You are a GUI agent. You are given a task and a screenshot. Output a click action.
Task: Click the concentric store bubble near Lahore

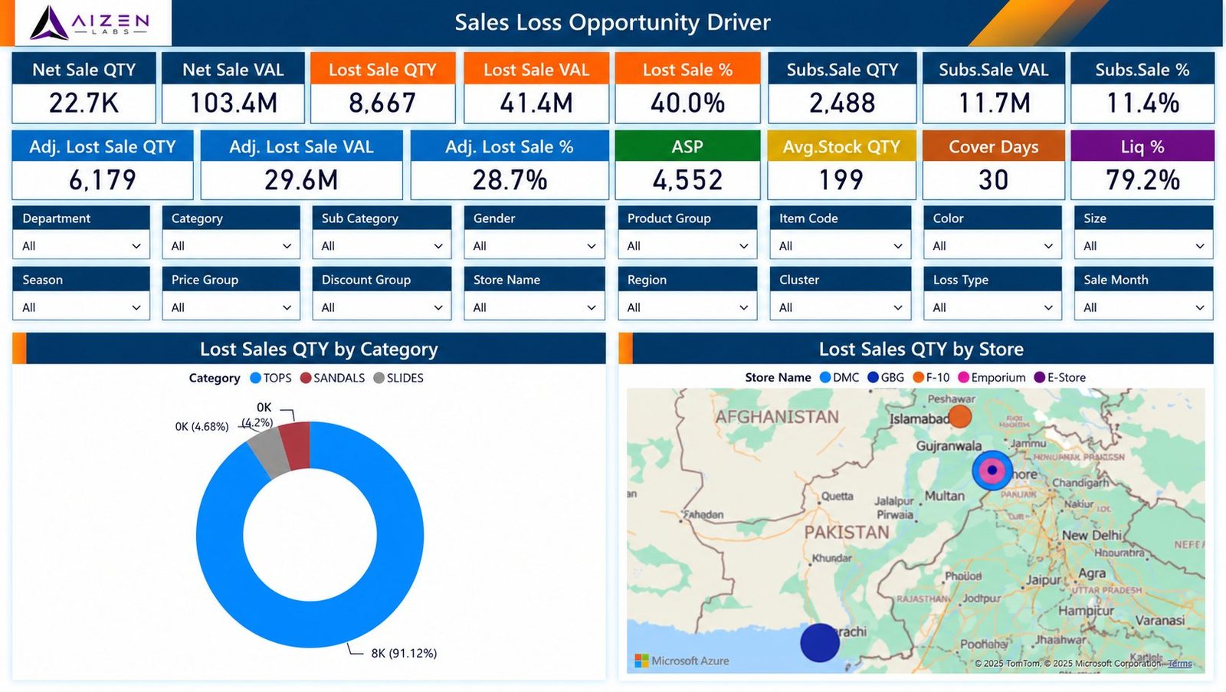tap(992, 471)
